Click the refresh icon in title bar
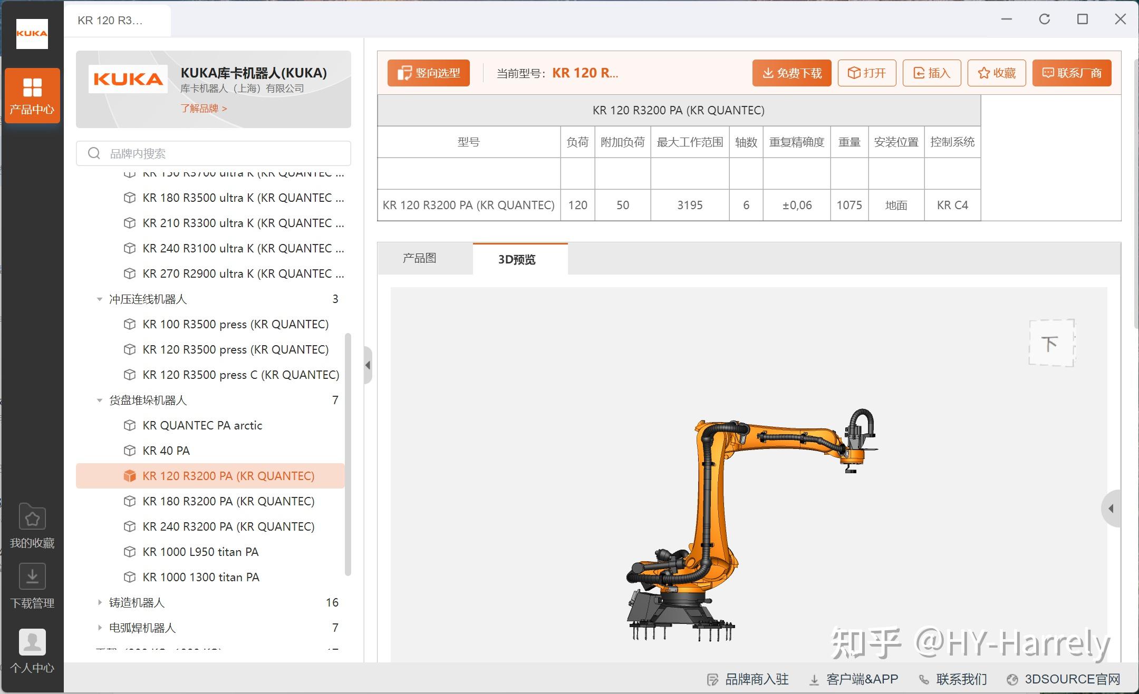The height and width of the screenshot is (694, 1139). [1045, 19]
